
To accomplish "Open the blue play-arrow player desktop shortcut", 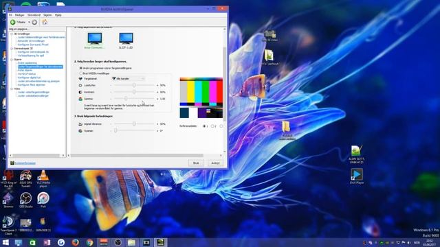I will pos(357,176).
